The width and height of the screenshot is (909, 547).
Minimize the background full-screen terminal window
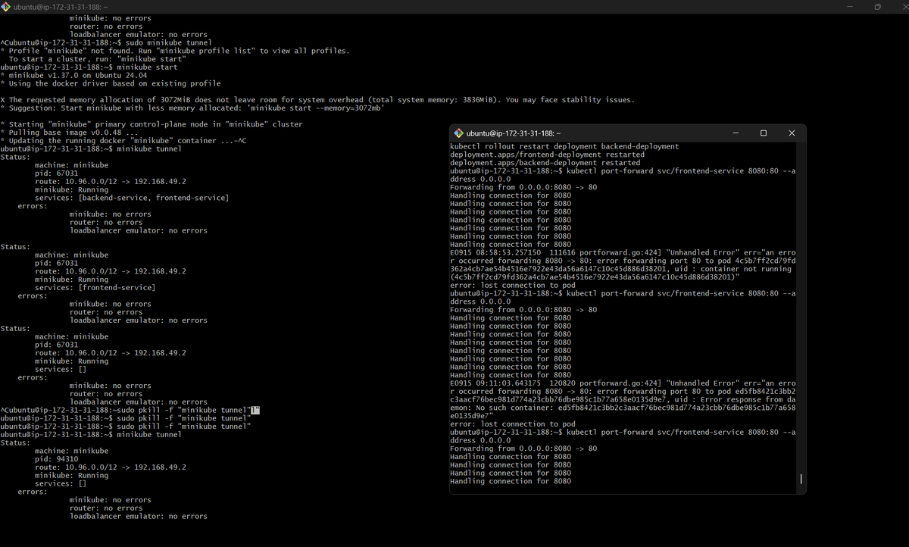point(849,7)
